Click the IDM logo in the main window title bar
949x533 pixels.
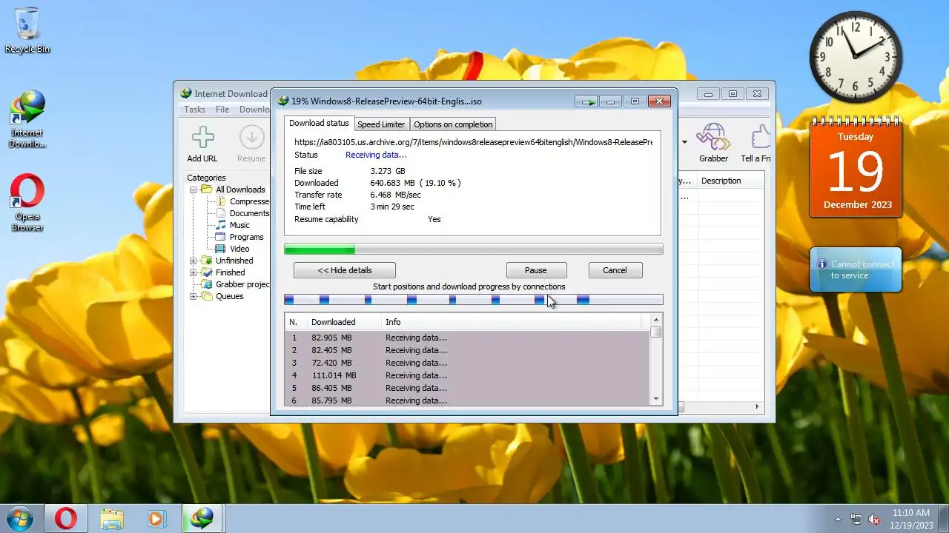tap(186, 94)
